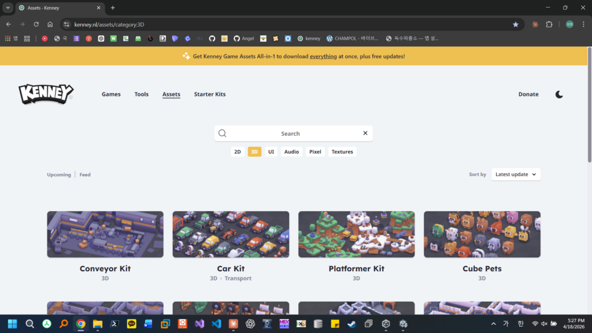Open Visual Studio Code from taskbar
Image resolution: width=592 pixels, height=333 pixels.
216,324
